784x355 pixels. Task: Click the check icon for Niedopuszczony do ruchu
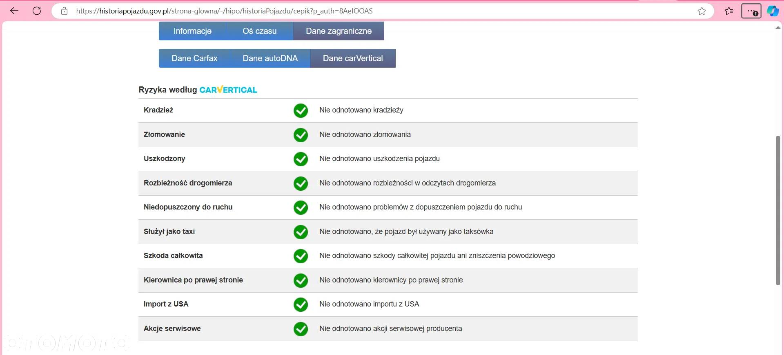(301, 207)
